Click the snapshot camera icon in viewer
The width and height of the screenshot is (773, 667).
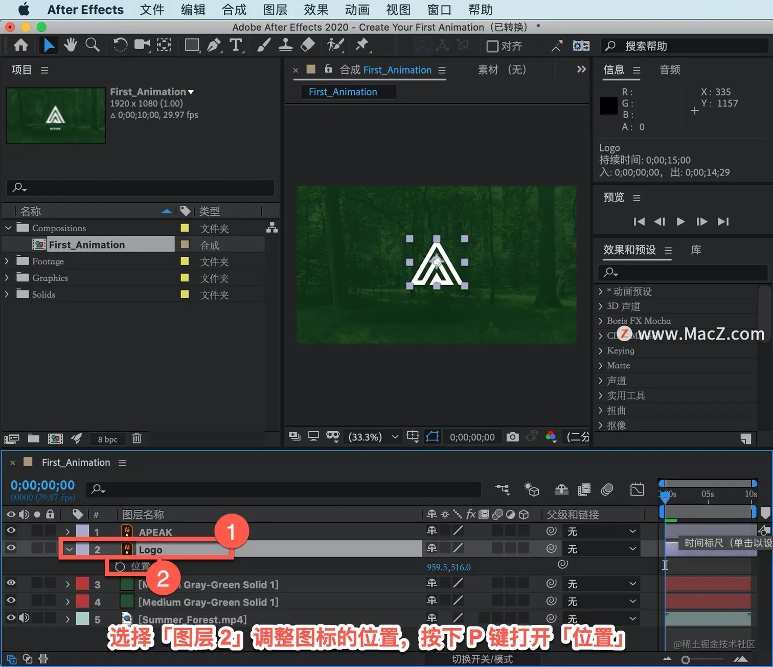coord(512,437)
